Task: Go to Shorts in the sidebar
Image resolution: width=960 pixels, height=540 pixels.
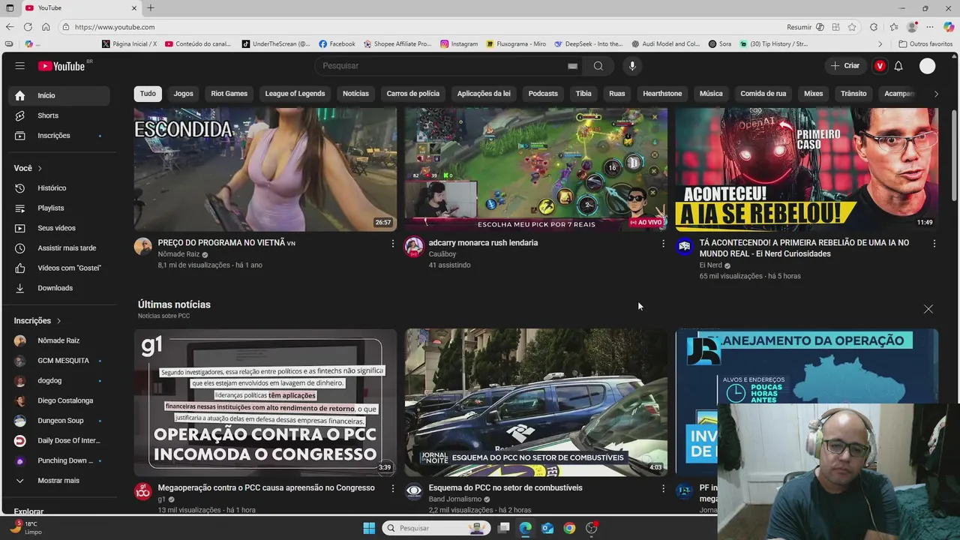Action: point(59,115)
